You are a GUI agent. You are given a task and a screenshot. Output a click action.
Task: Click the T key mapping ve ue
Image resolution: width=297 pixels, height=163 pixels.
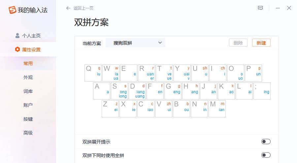pyautogui.click(x=164, y=73)
